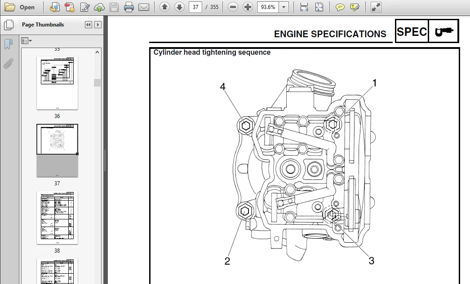
Task: Open the thumbnails options menu dropdown
Action: [x=27, y=41]
